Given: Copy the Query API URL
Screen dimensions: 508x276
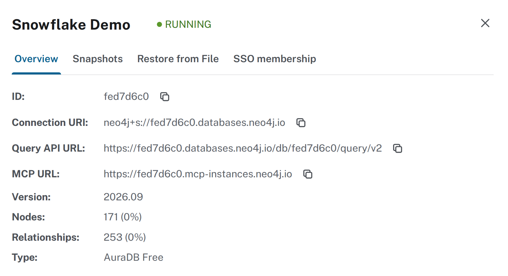Looking at the screenshot, I should click(x=398, y=148).
